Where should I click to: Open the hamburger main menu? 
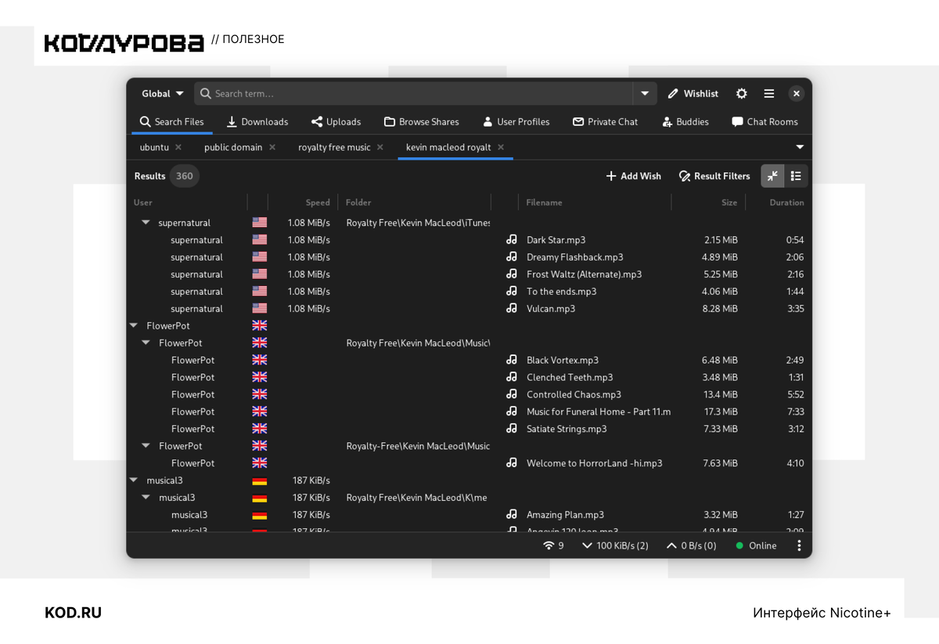pos(769,94)
